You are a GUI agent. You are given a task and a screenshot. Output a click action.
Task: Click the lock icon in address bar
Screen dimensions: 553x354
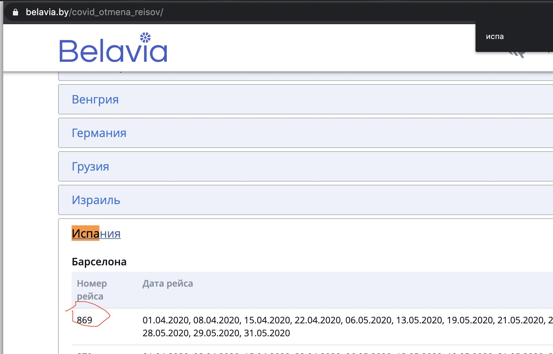pos(15,12)
